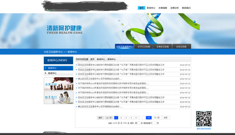Switch to the 沙子口卫生院 tab
Viewport: 235px width, 135px height.
click(x=144, y=46)
